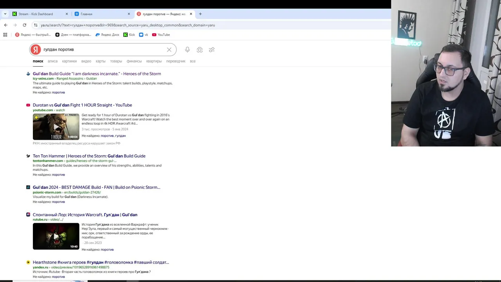Open Яндекс Диск bookmark

[x=107, y=35]
